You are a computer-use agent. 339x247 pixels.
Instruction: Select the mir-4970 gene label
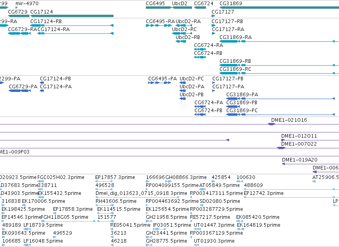[27, 4]
